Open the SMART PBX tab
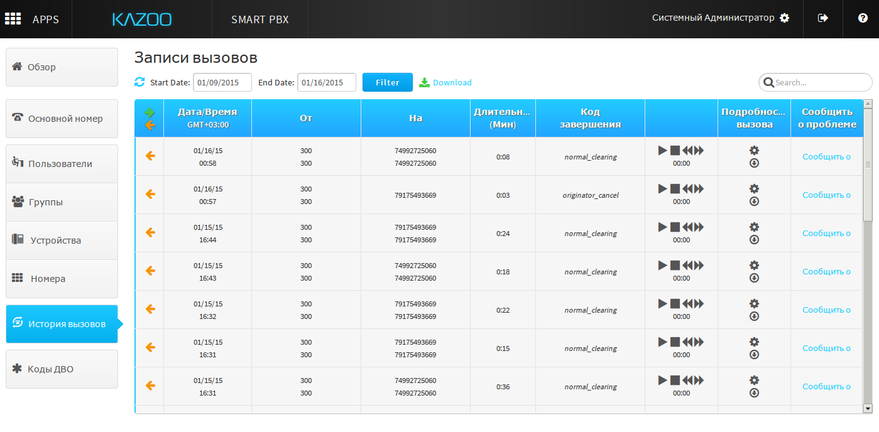 point(260,19)
